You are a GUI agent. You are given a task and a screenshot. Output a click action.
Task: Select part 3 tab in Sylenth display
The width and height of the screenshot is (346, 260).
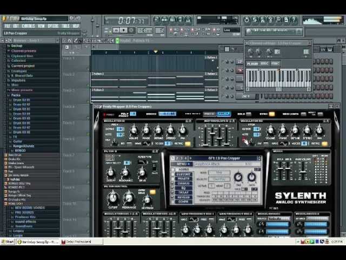point(182,158)
